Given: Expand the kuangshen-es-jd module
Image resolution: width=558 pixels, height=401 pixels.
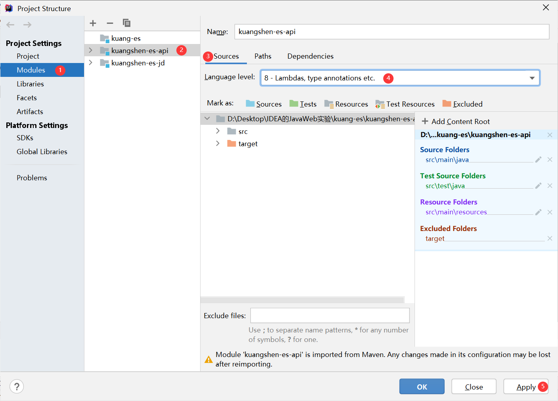Looking at the screenshot, I should (x=91, y=63).
